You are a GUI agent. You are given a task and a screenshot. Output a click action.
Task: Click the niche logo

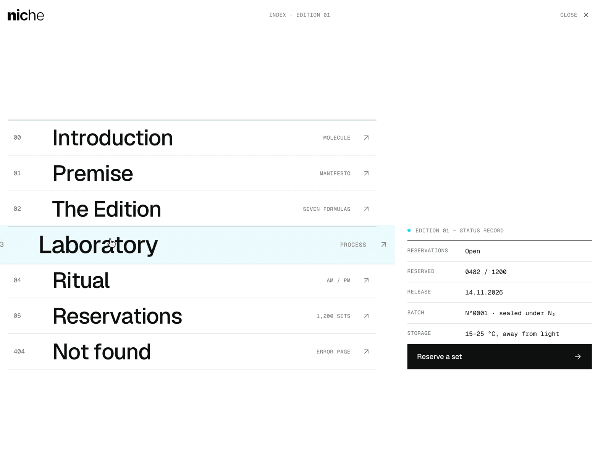pyautogui.click(x=26, y=15)
